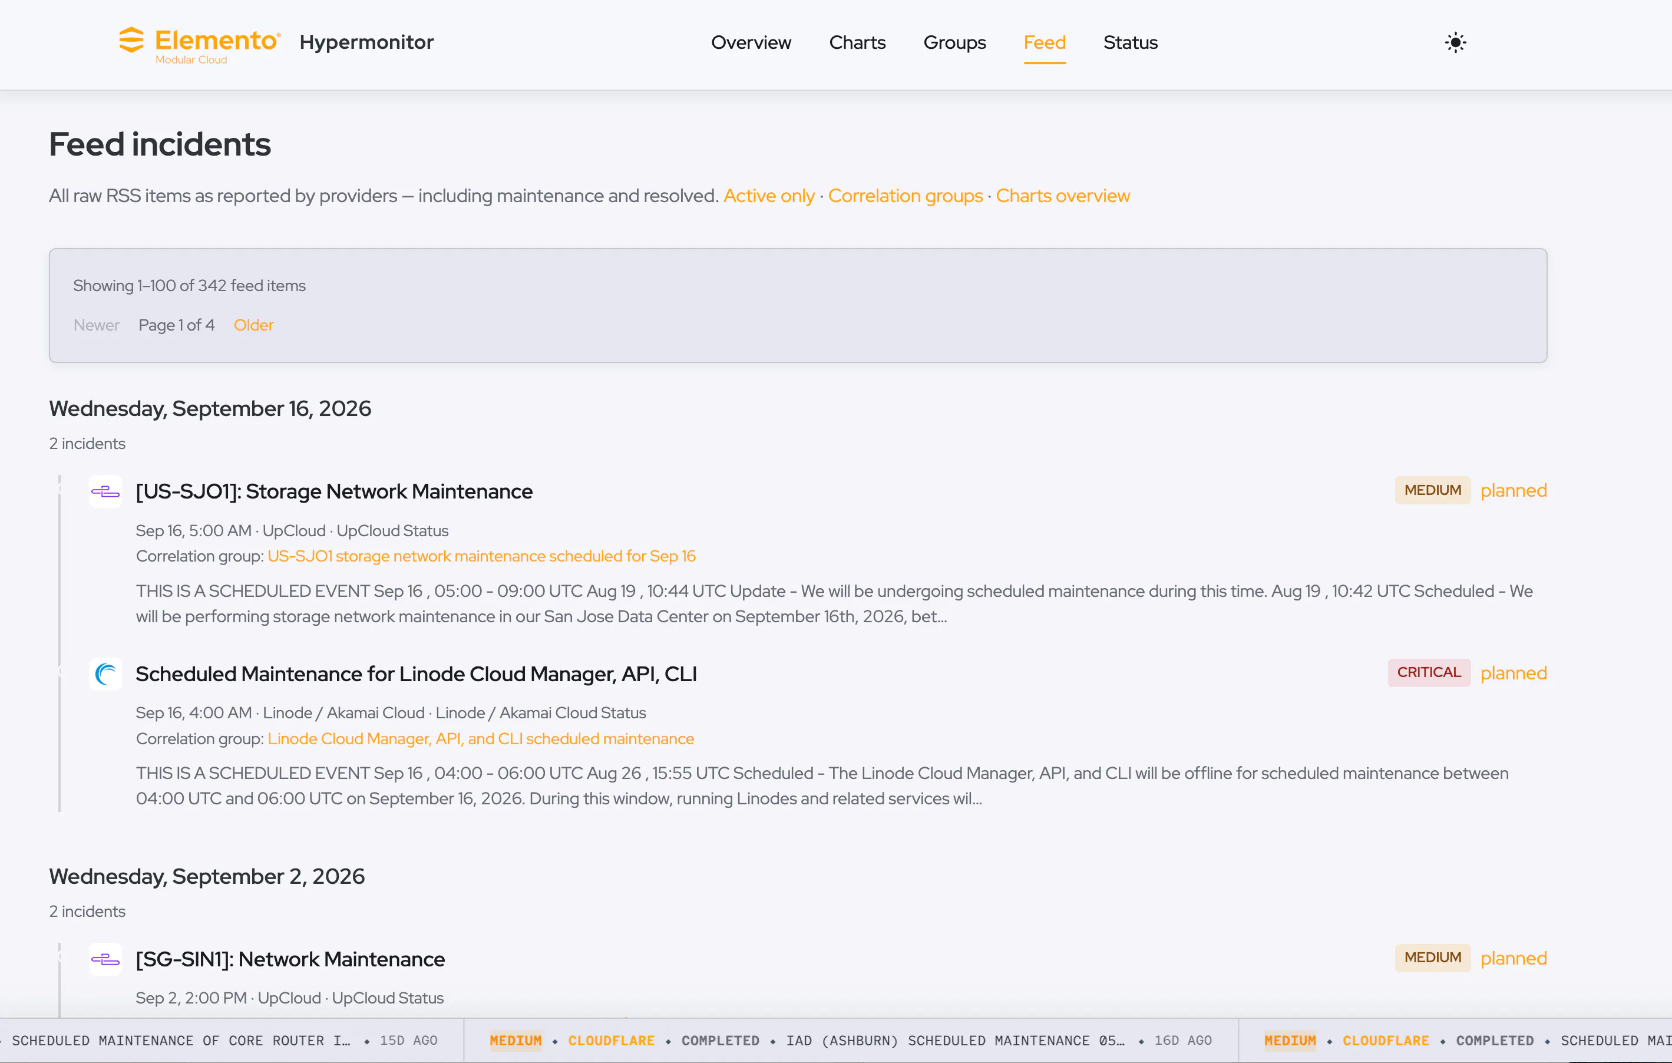The height and width of the screenshot is (1063, 1672).
Task: Click MEDIUM badge on US-SJO1 incident
Action: coord(1432,490)
